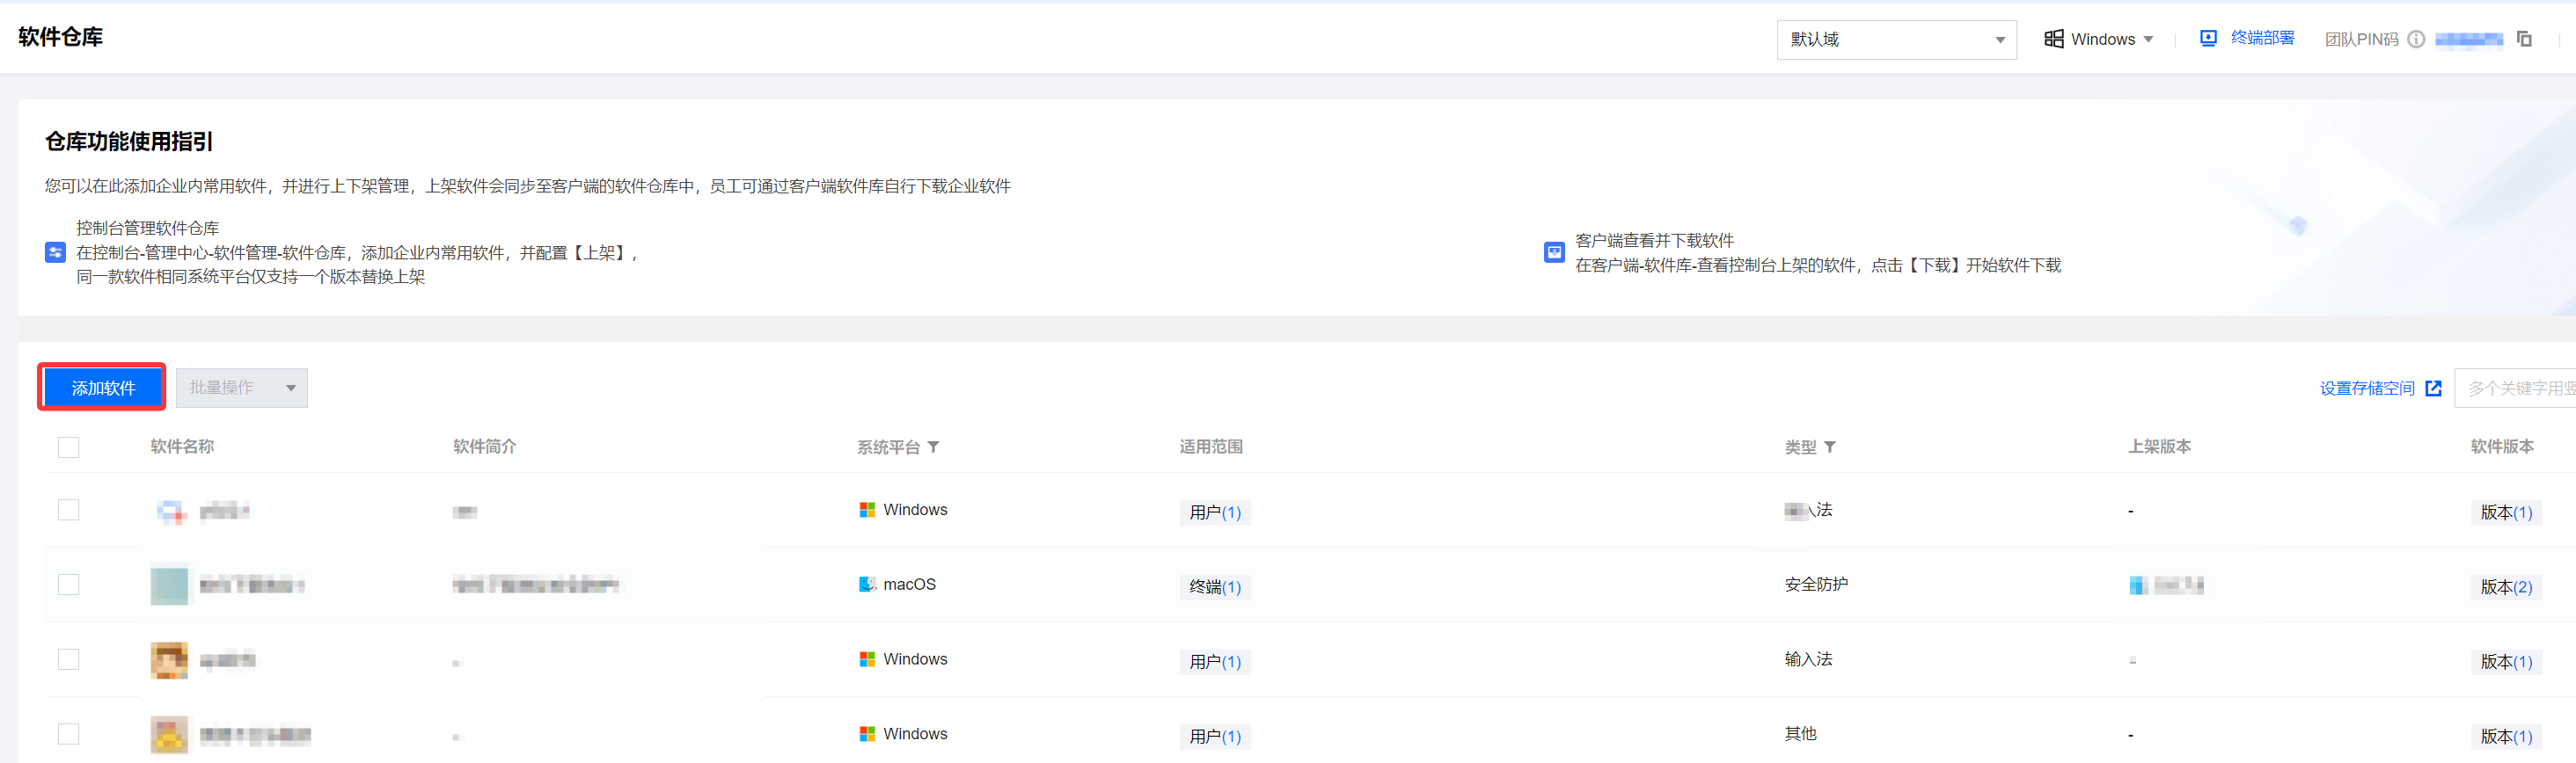Screen dimensions: 2576x763
Task: Click 版本(2) in the macOS row
Action: coord(2505,586)
